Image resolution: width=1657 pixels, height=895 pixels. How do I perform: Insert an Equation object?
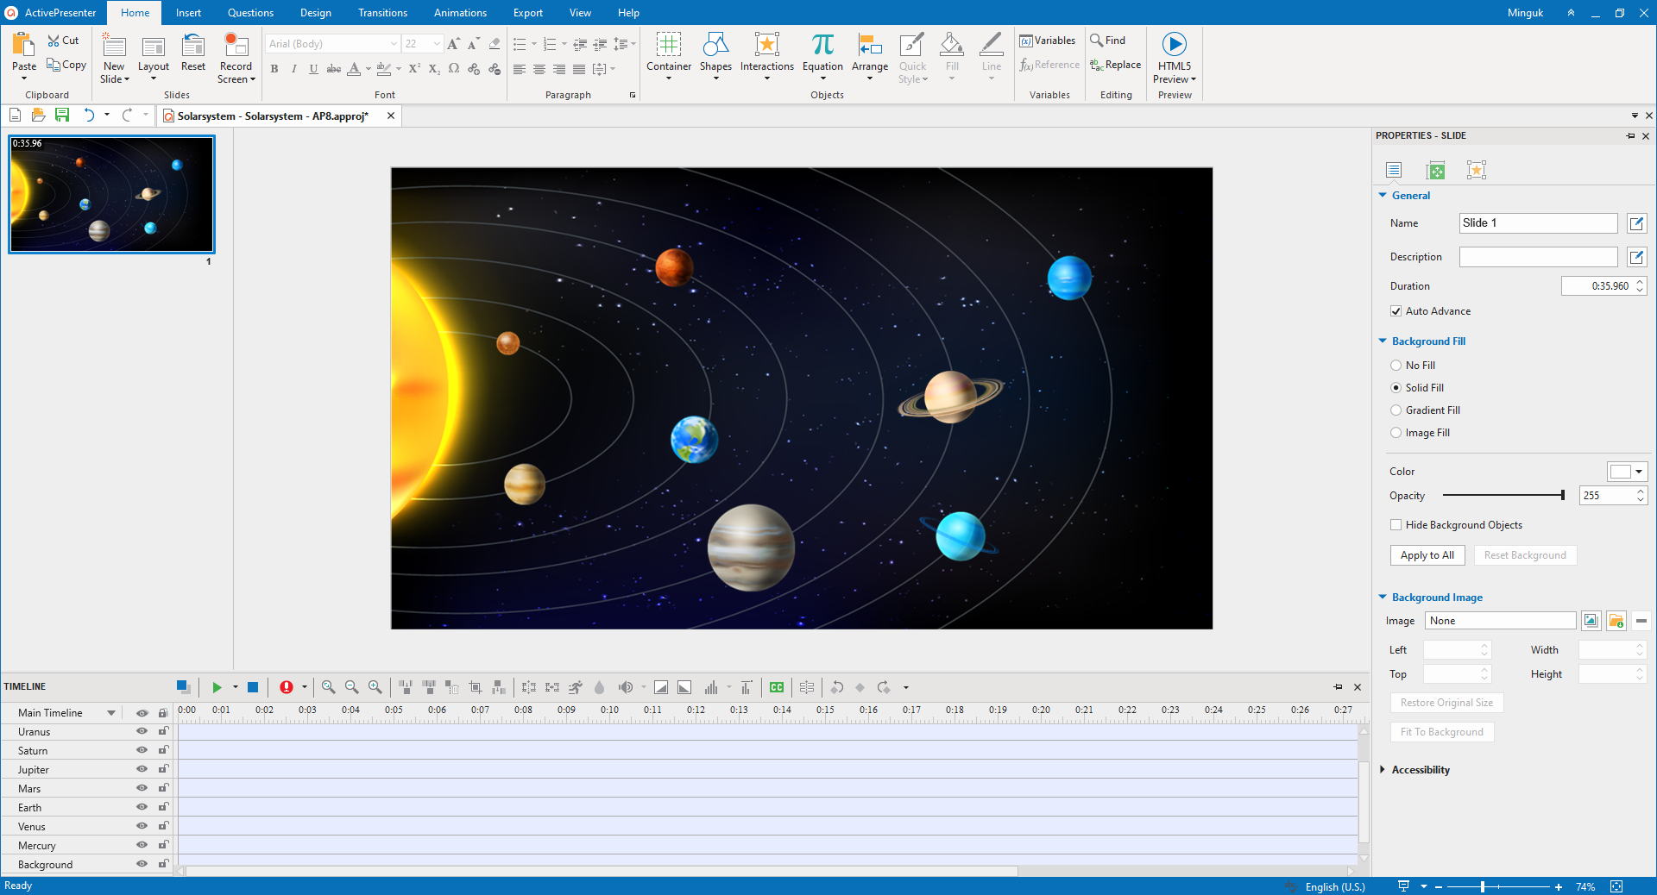pos(822,56)
